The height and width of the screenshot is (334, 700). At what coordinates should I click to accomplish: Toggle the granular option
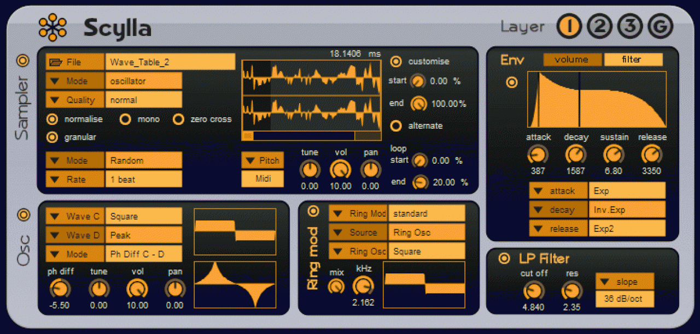[x=52, y=137]
